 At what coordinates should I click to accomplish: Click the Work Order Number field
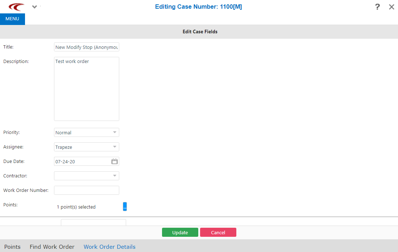[86, 190]
